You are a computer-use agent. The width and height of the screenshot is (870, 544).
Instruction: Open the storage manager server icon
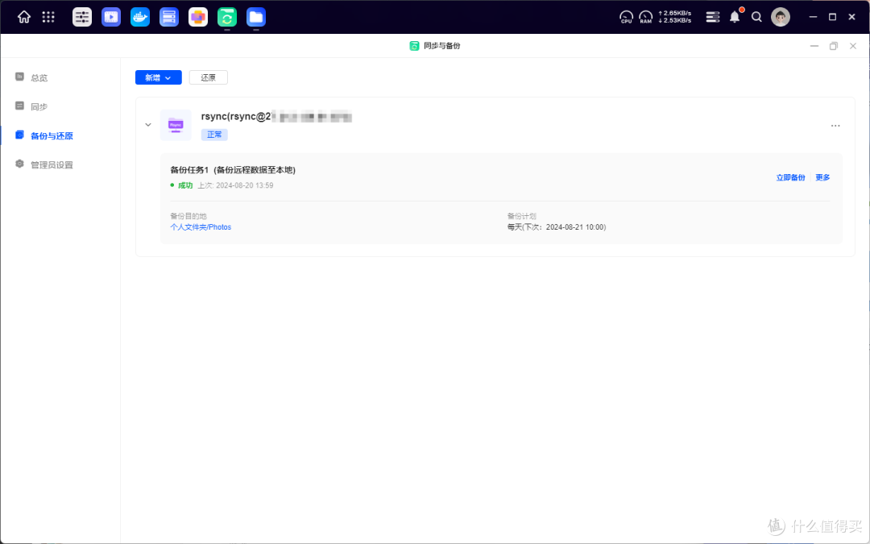pos(168,17)
